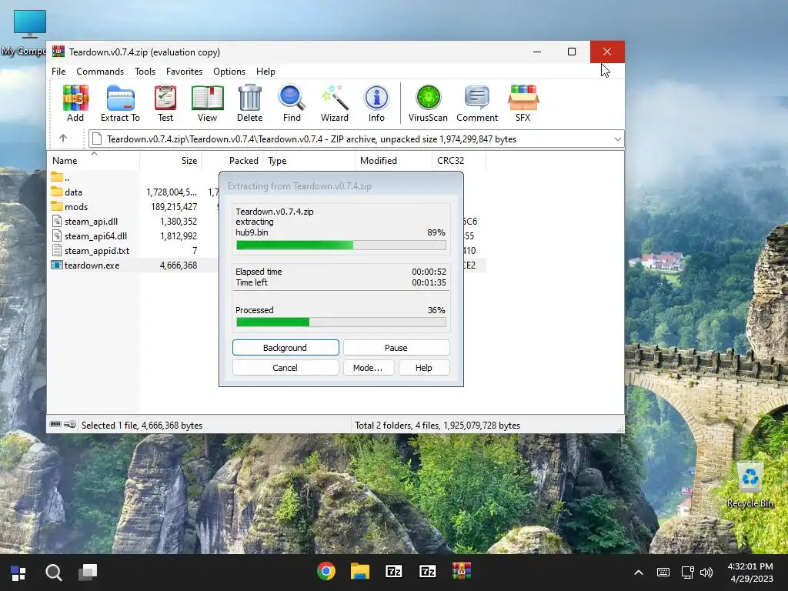Click the Add toolbar icon
This screenshot has width=788, height=591.
pos(75,103)
